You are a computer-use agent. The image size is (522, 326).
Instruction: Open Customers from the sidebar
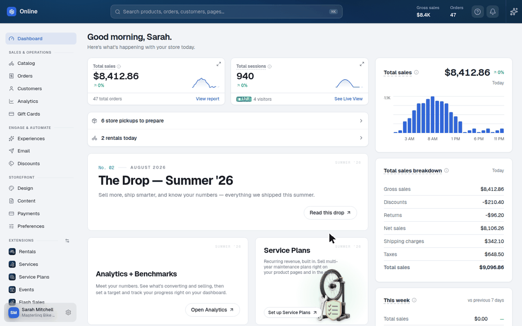coord(41,89)
